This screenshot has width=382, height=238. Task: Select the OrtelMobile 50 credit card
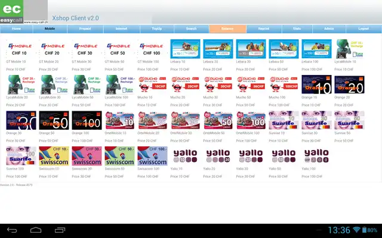218,120
